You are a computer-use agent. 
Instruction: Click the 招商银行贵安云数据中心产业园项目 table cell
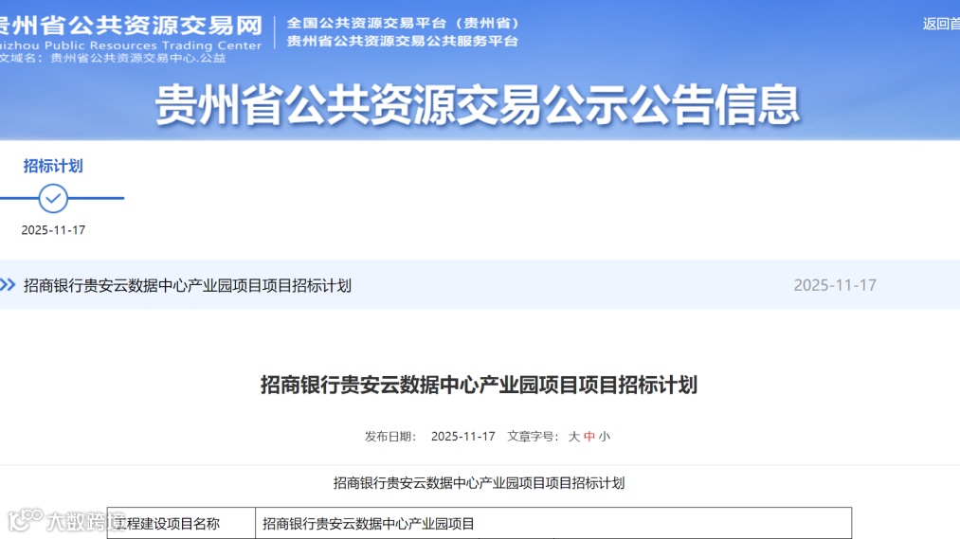point(553,523)
